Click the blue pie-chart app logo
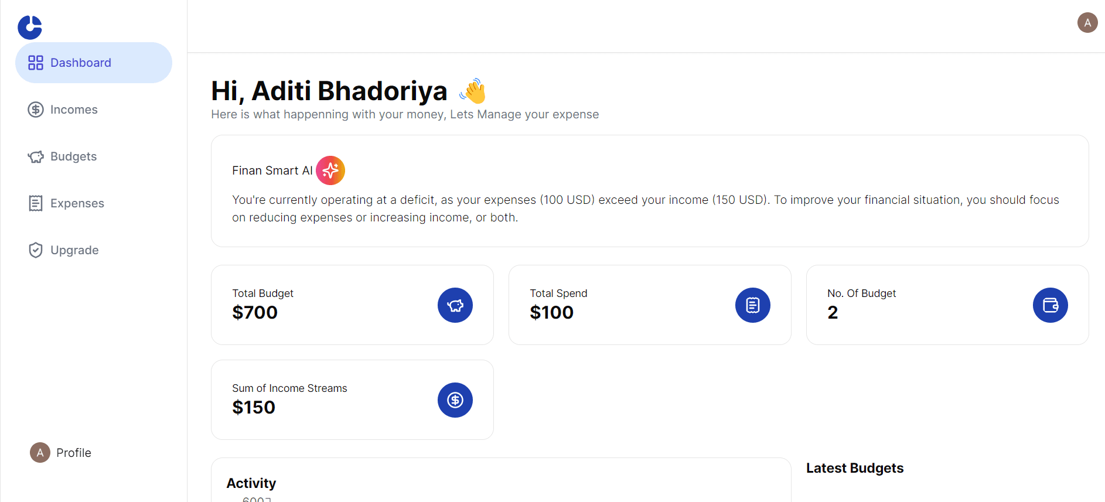1105x502 pixels. 30,27
